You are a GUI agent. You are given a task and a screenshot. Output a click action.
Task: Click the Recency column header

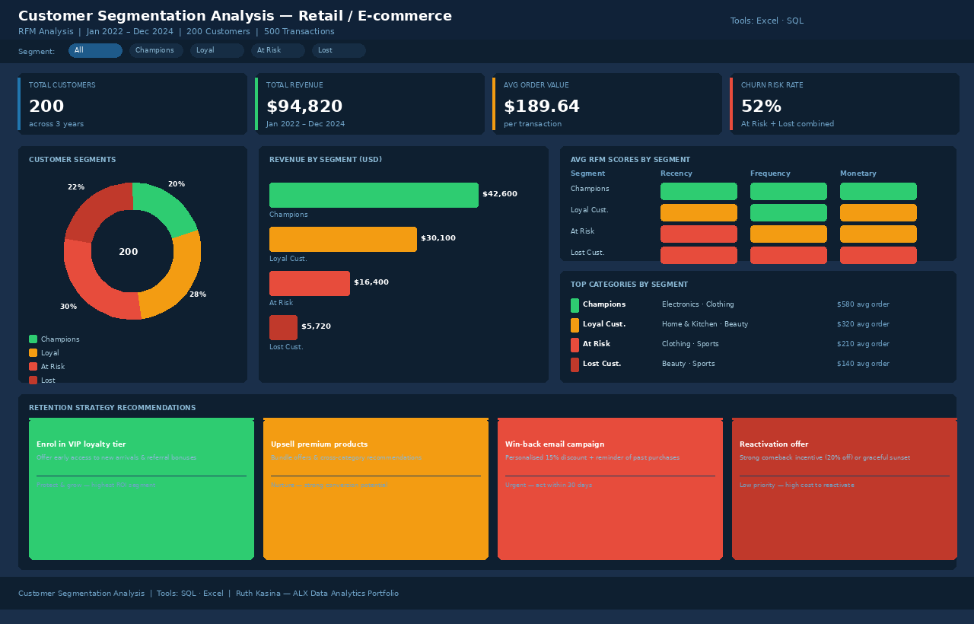(676, 174)
